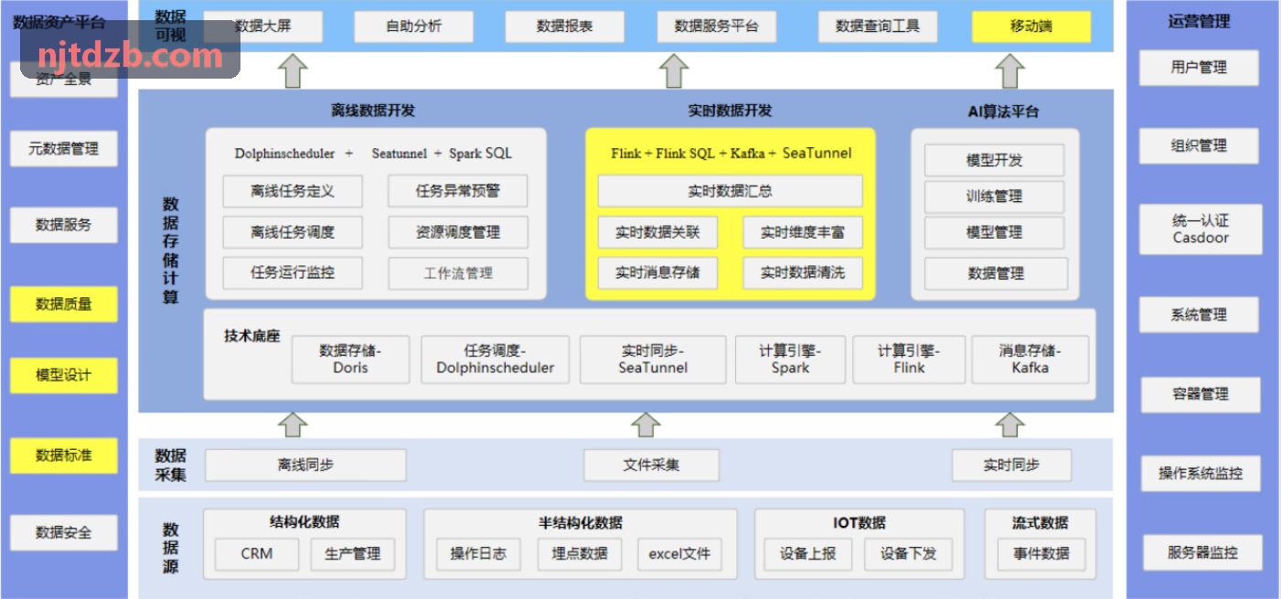Screen dimensions: 1281x599
Task: Open the 工作流管理 box
Action: [x=458, y=273]
